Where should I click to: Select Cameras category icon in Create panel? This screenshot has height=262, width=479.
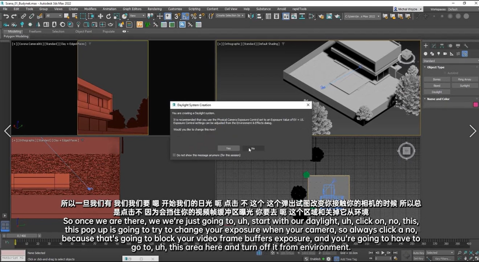tap(445, 54)
